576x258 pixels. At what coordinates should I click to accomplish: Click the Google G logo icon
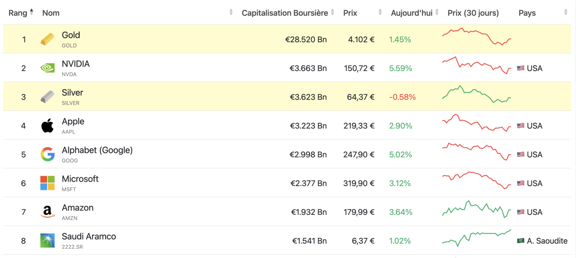(x=48, y=154)
